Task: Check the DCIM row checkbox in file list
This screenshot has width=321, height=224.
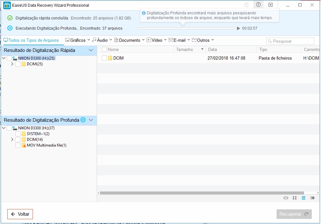Action: click(x=104, y=58)
